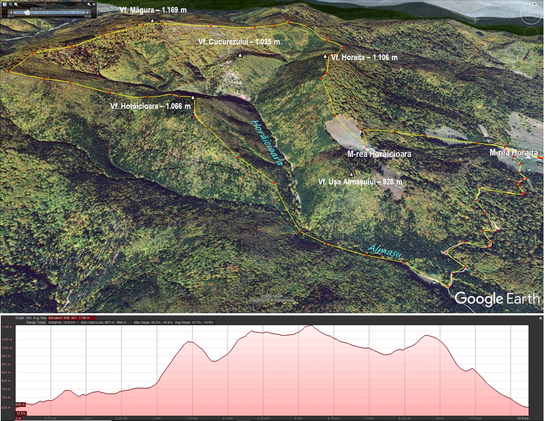Open time slider options wrench
545x421 pixels.
pyautogui.click(x=89, y=4)
